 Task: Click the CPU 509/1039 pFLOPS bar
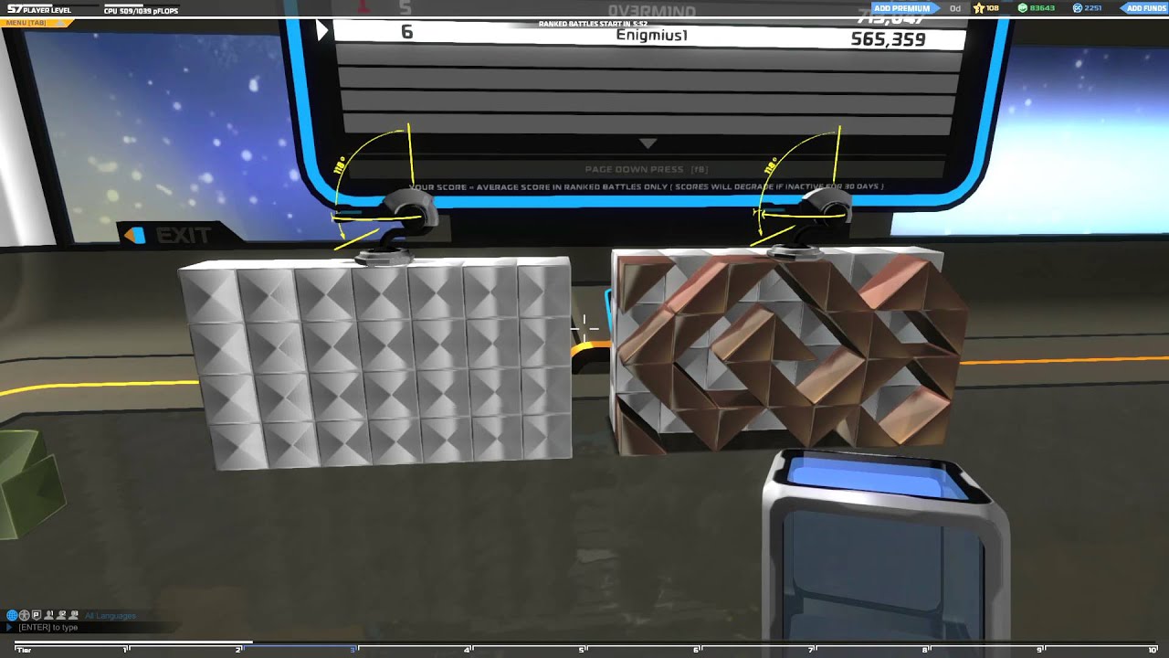[142, 10]
